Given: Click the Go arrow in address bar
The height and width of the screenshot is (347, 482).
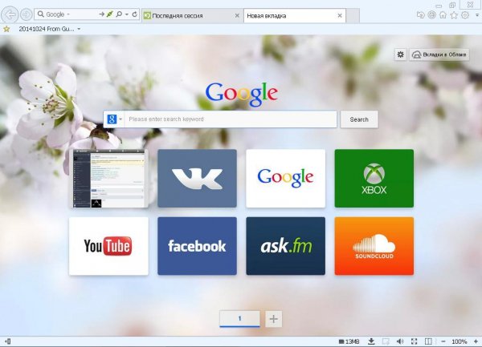Looking at the screenshot, I should (101, 14).
